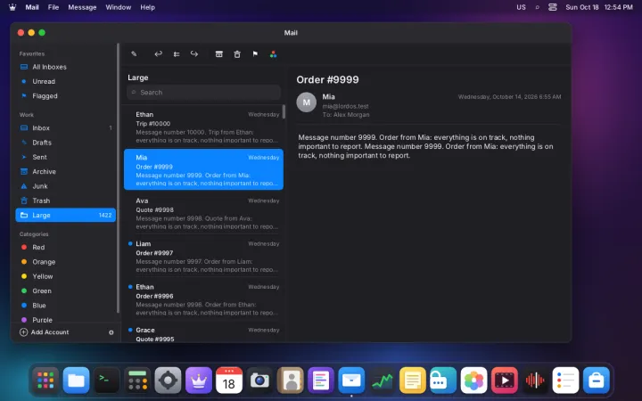Open Grace's Quote #9995 email

point(203,333)
